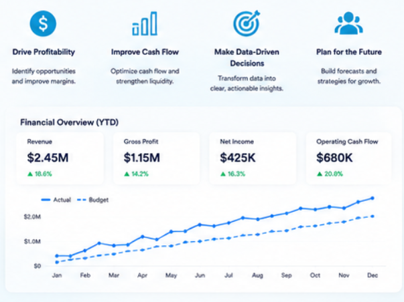404x302 pixels.
Task: Click the green up arrow beside 18.6%
Action: pos(30,174)
